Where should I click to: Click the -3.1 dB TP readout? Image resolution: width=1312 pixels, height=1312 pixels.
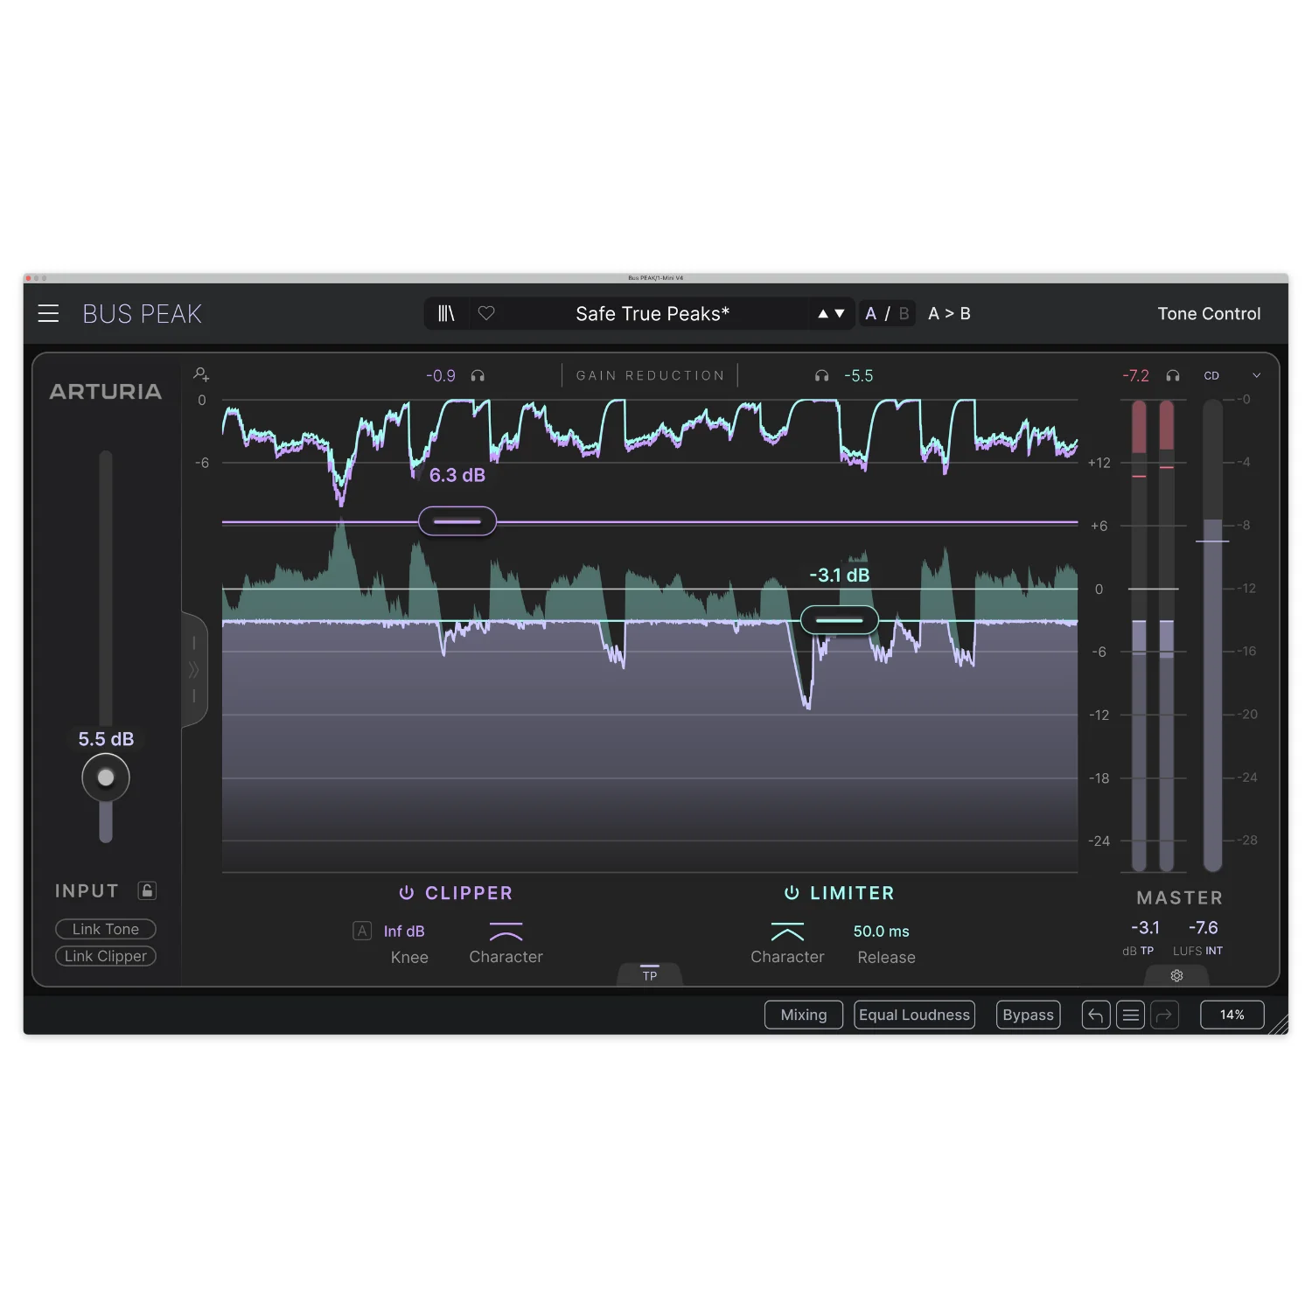coord(1145,927)
